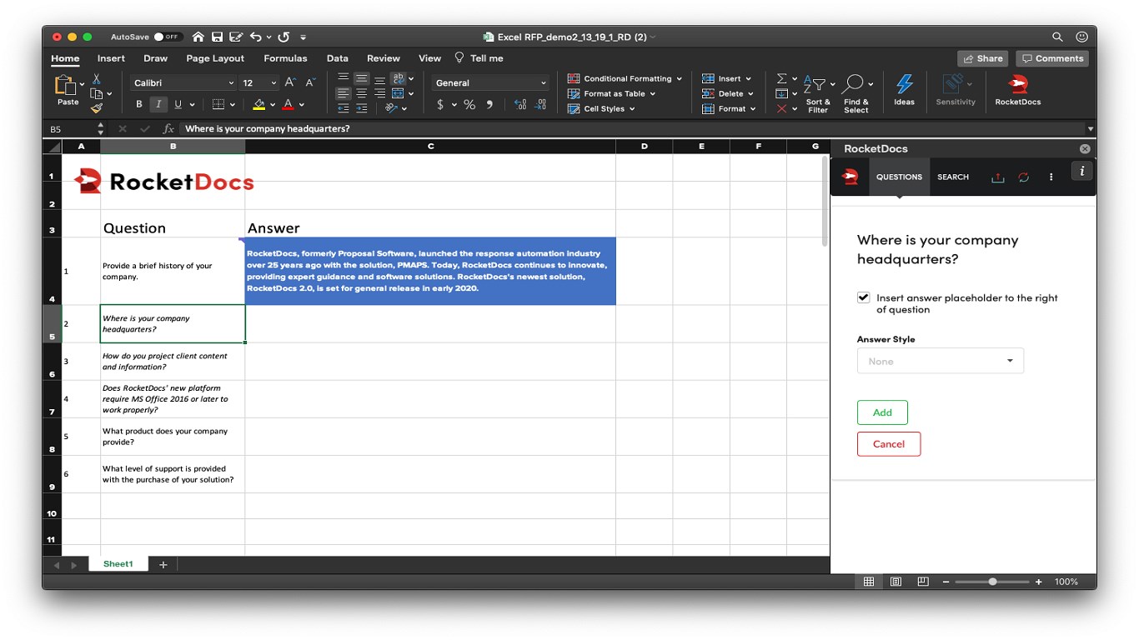Screen dimensions: 1139x640
Task: Increase font size with larger A icon
Action: point(289,82)
